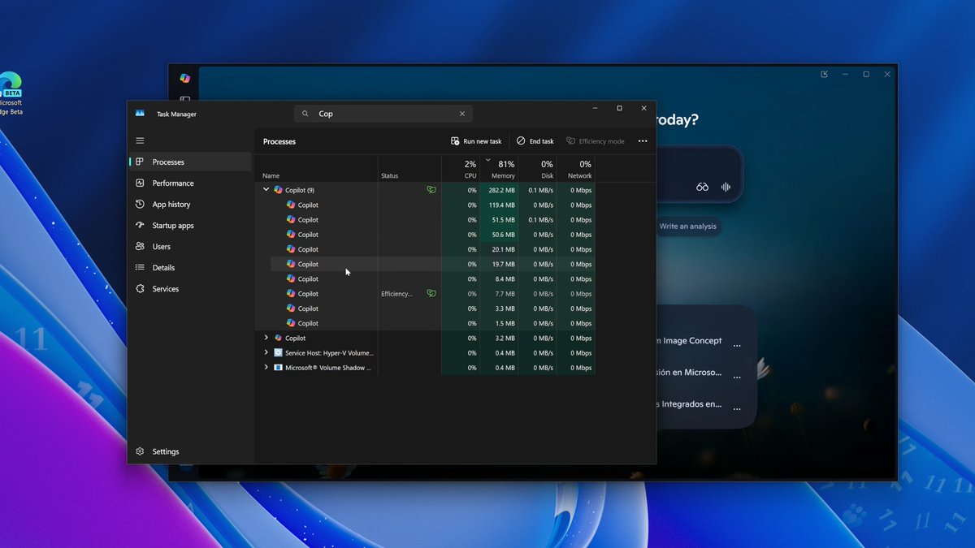The width and height of the screenshot is (975, 548).
Task: Click End task button
Action: [535, 141]
